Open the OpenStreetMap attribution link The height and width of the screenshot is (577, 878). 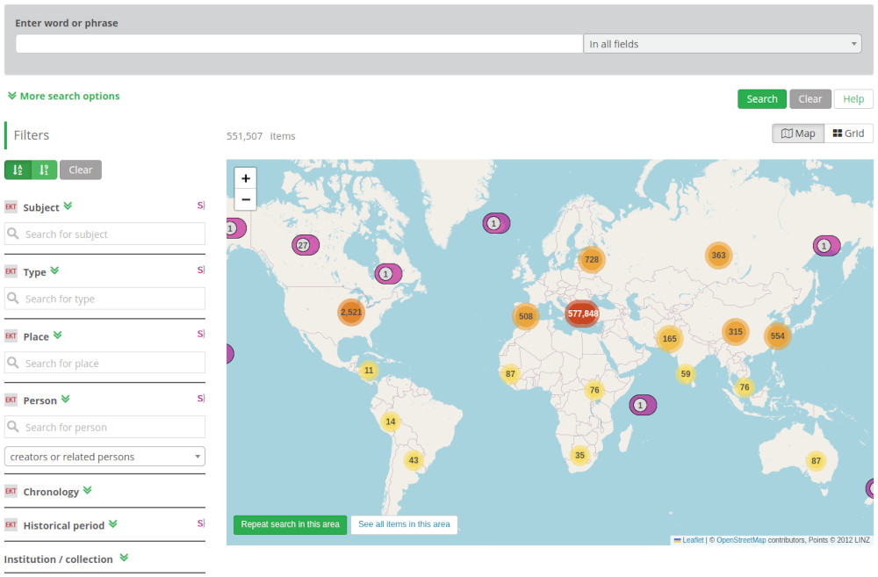point(740,540)
